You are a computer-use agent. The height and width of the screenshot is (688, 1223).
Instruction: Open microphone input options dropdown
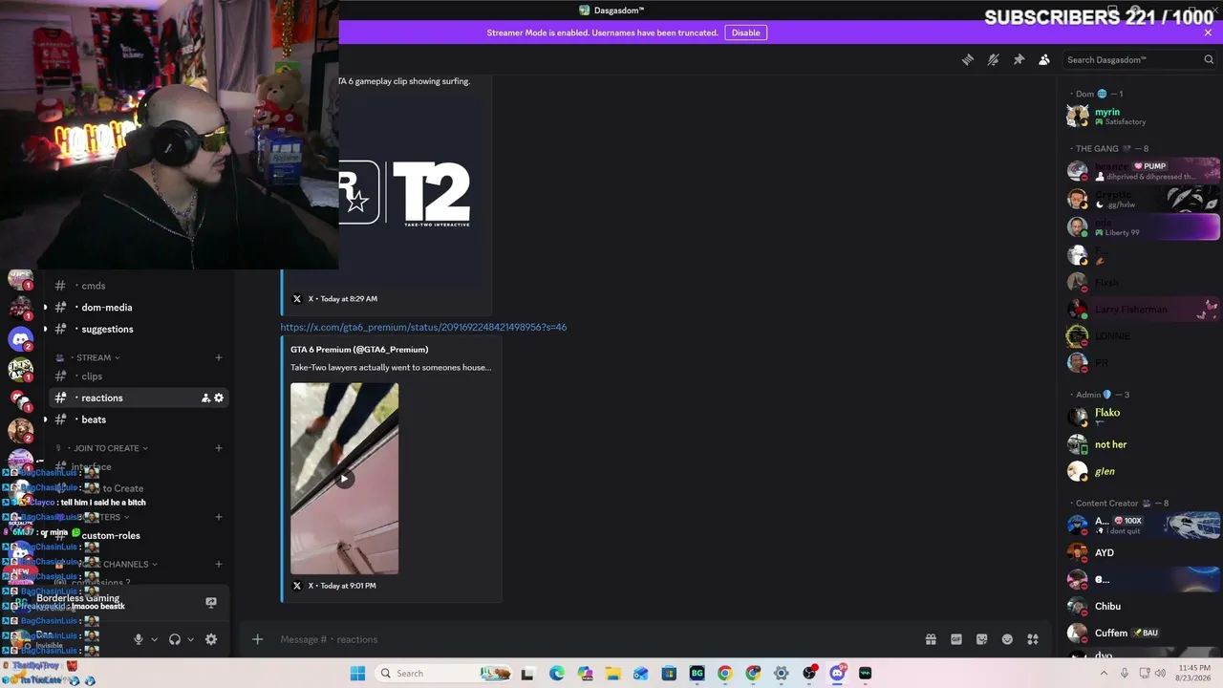pyautogui.click(x=154, y=639)
